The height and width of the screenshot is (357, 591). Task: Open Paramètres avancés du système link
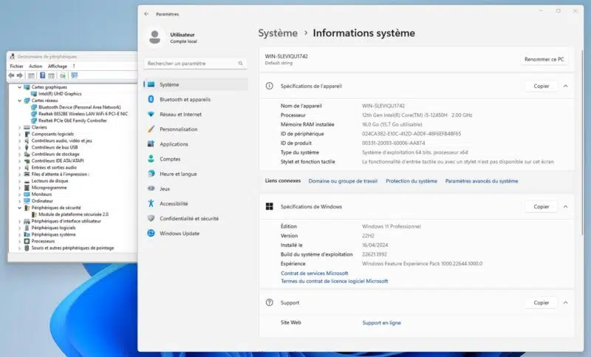(x=482, y=181)
